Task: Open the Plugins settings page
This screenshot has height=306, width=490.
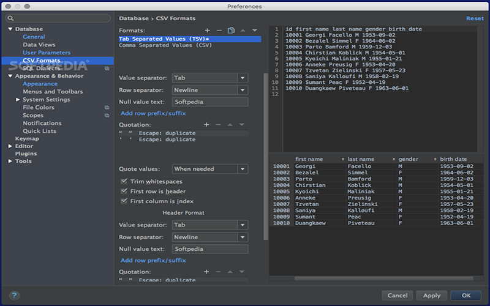Action: coord(26,154)
